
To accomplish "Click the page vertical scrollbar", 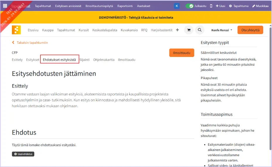I will tap(270, 88).
